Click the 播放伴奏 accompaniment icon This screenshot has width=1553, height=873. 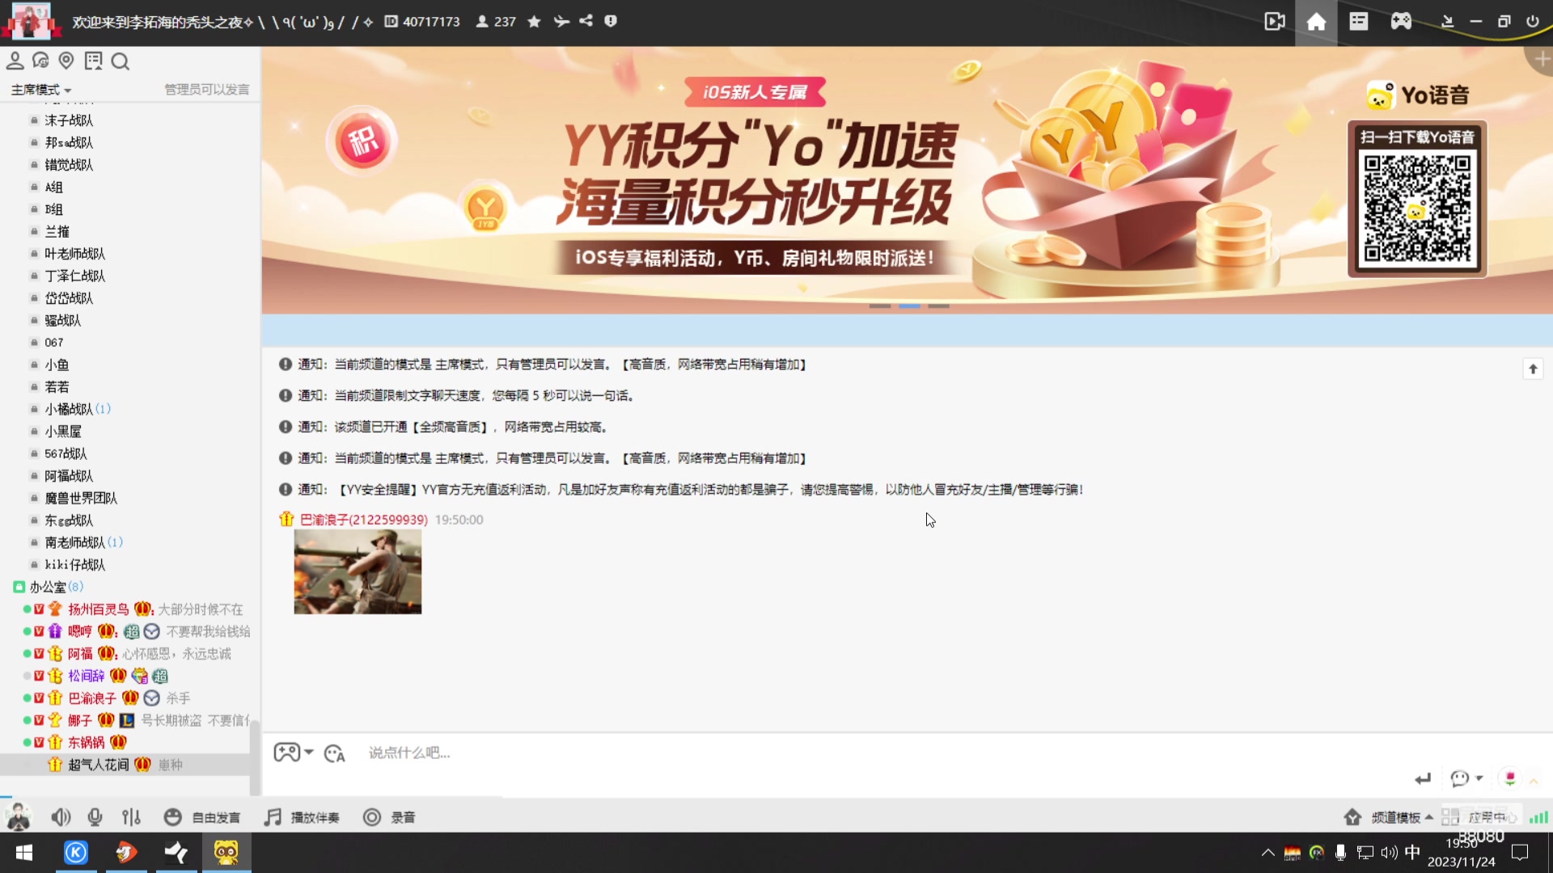[273, 817]
